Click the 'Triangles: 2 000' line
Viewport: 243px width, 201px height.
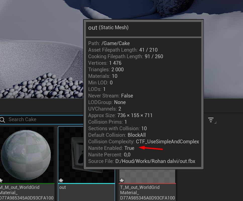click(106, 70)
